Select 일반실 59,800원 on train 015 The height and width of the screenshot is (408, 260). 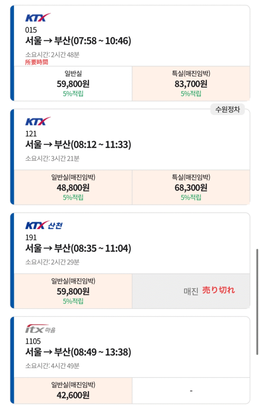(x=73, y=84)
